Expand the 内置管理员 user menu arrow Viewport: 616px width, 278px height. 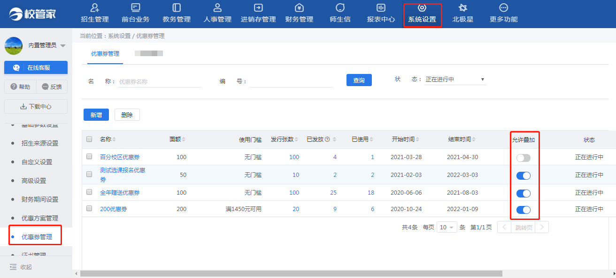point(63,45)
